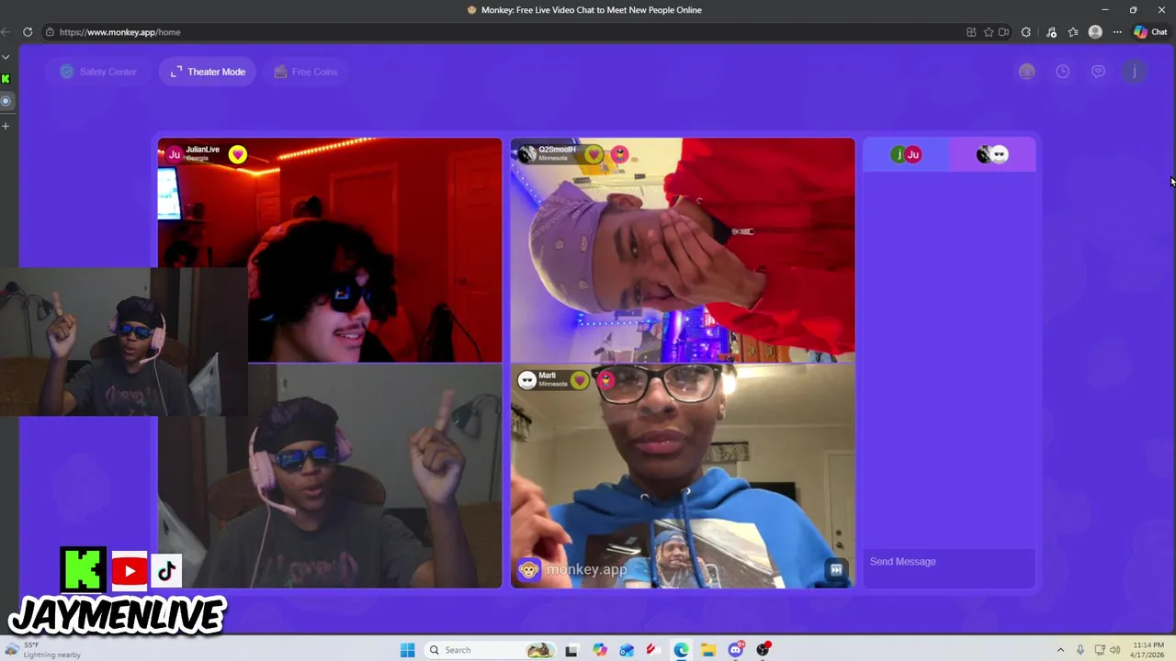Open the heart chat messages icon
This screenshot has height=661, width=1176.
coord(1098,72)
